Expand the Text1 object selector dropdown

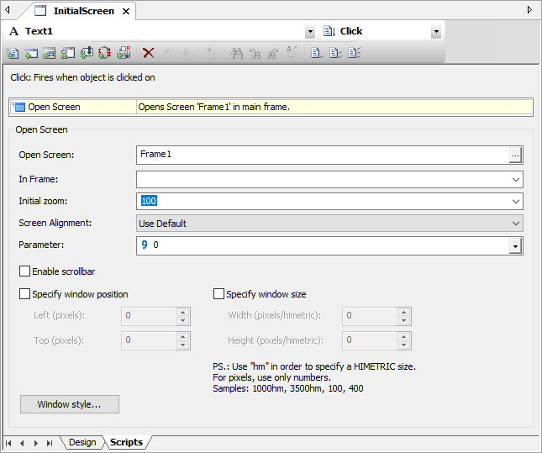[x=309, y=31]
